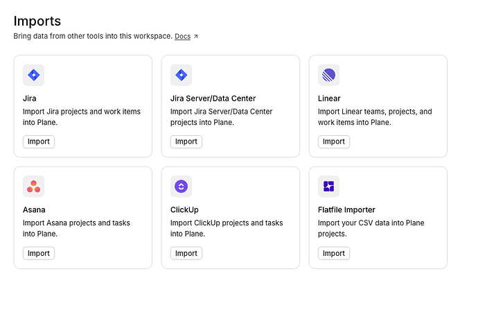
Task: Click the Linear striped circle icon
Action: (328, 75)
